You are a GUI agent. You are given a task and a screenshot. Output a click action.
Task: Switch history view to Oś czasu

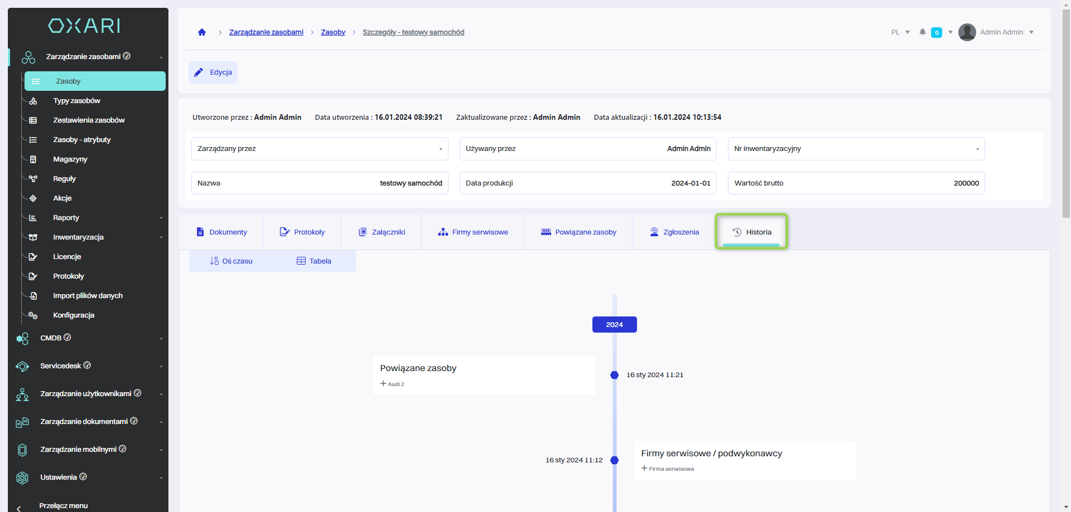click(231, 261)
